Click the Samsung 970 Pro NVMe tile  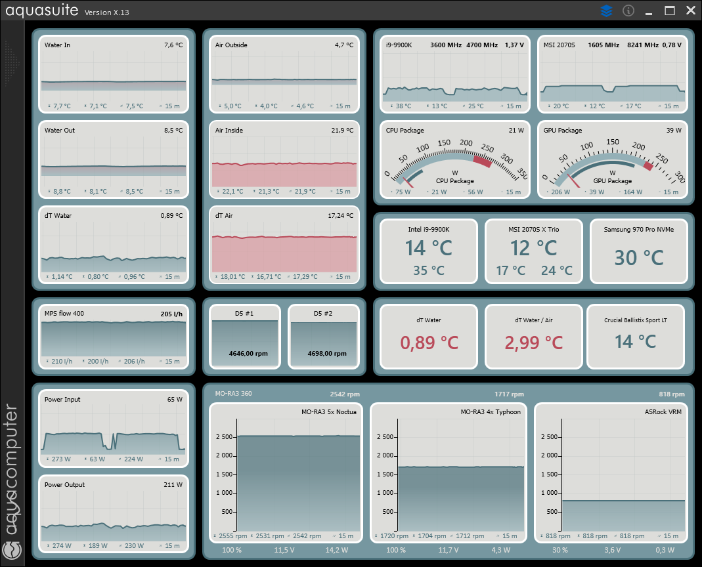639,251
